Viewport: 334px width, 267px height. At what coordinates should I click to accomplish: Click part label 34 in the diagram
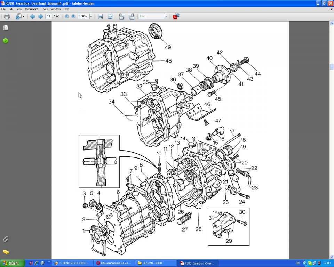click(111, 102)
